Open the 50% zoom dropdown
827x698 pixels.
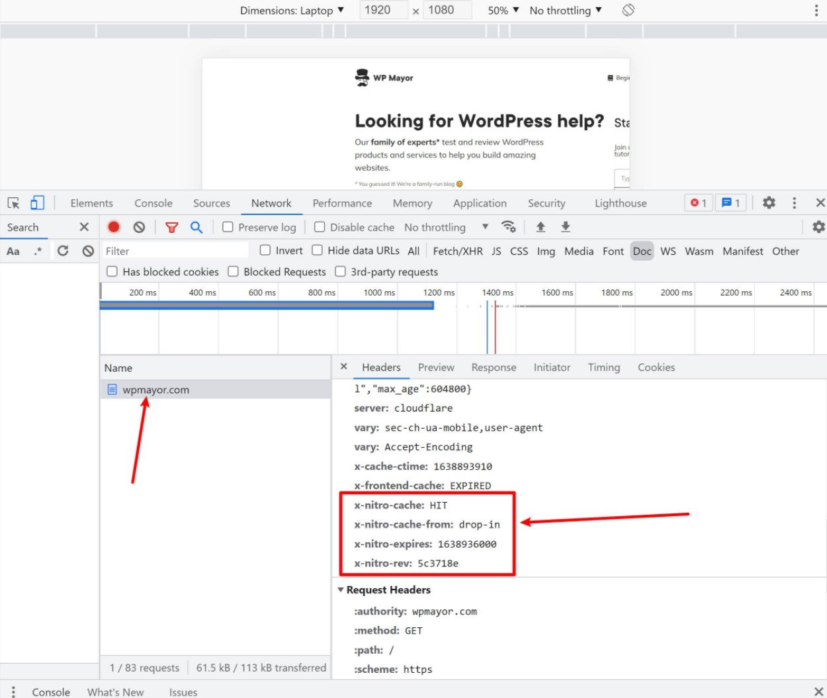503,11
